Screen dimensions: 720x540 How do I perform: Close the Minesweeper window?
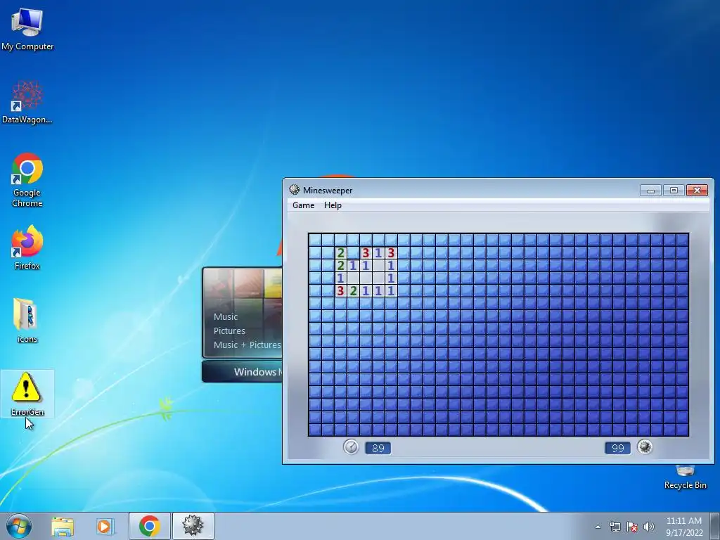[x=697, y=190]
